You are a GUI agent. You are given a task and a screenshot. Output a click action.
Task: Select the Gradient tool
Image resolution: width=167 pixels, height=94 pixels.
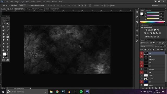(8, 37)
